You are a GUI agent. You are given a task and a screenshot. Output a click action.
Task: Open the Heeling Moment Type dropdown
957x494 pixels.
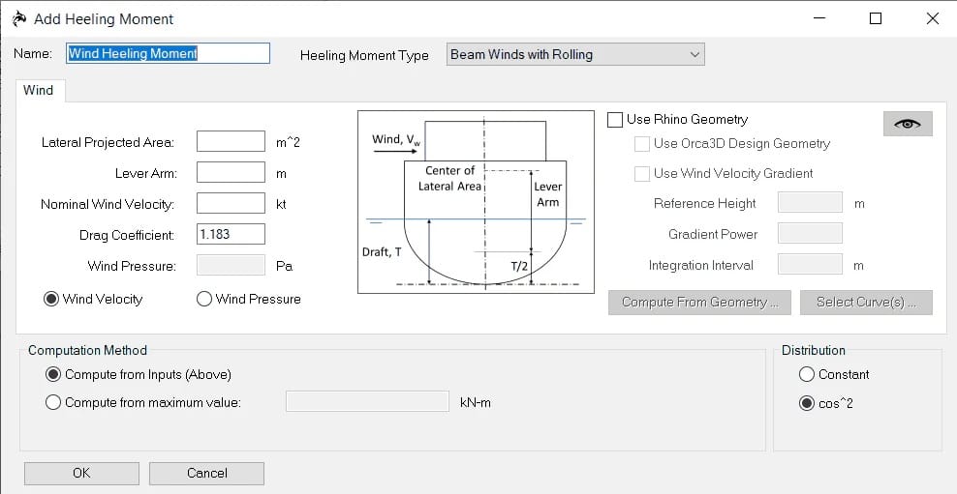coord(575,55)
